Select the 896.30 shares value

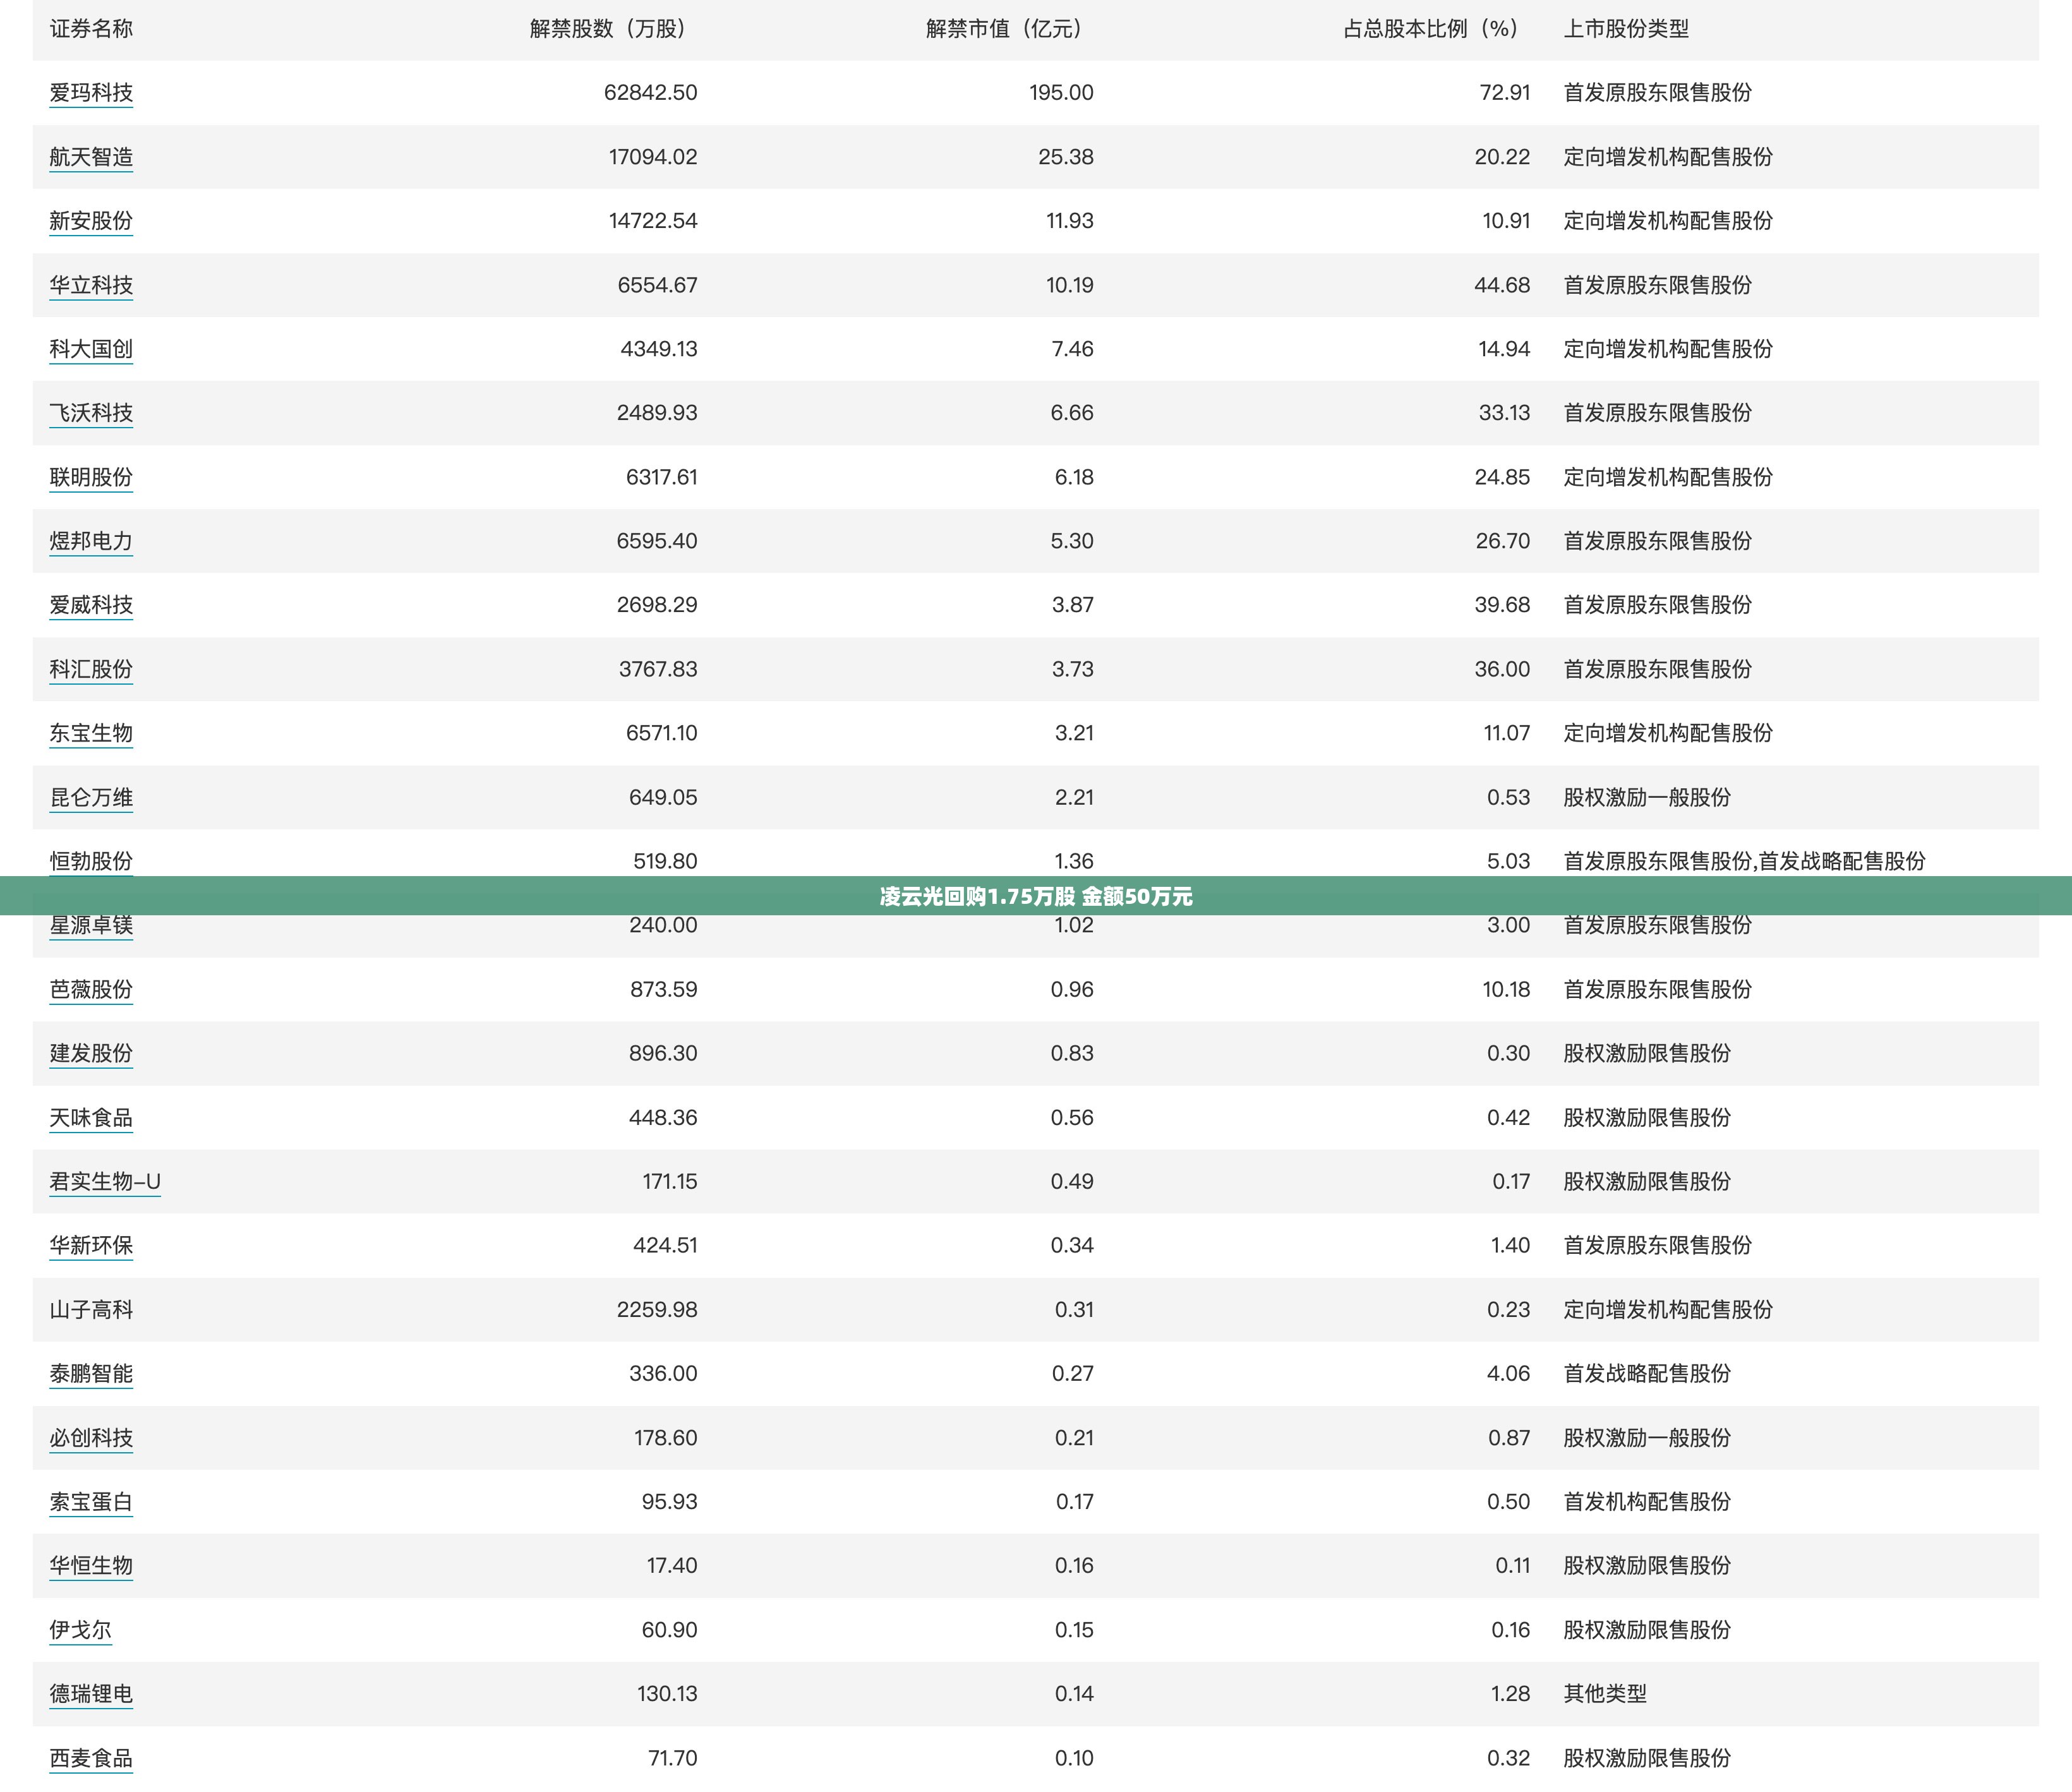click(663, 1053)
